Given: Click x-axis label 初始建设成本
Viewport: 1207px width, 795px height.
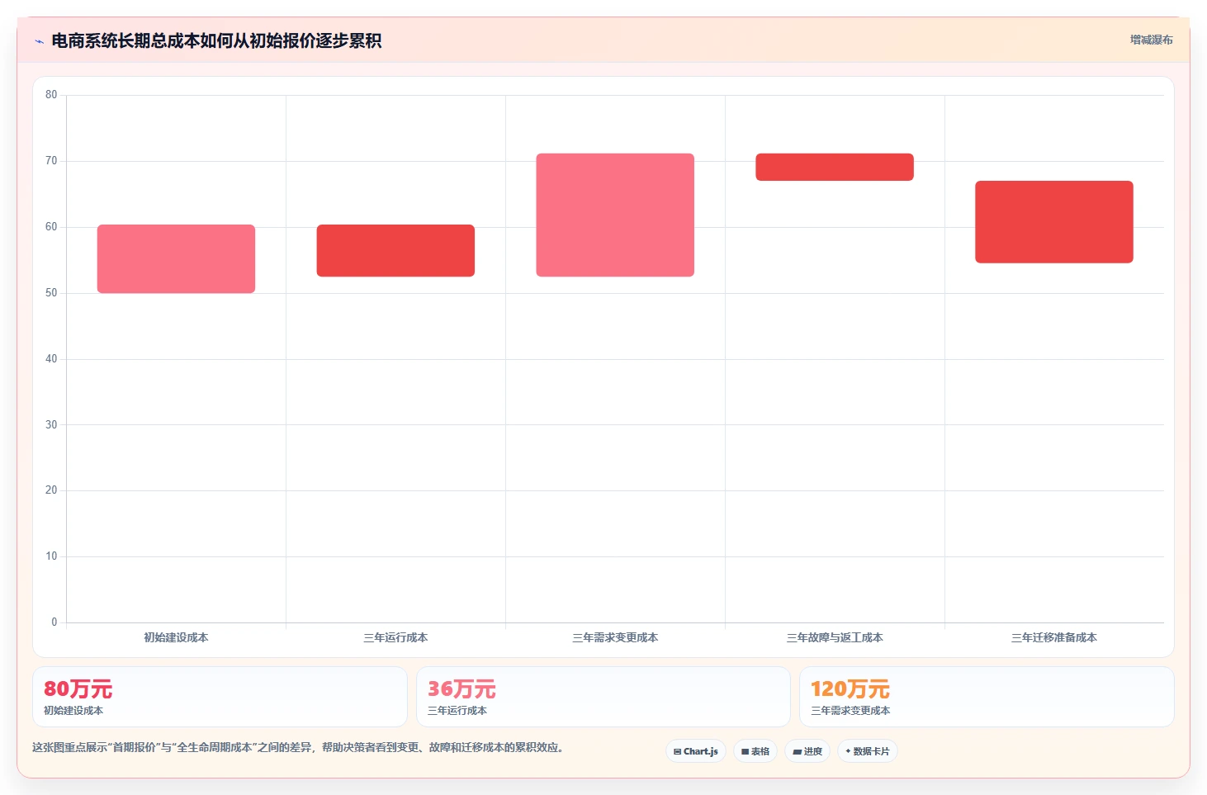Looking at the screenshot, I should [x=176, y=637].
